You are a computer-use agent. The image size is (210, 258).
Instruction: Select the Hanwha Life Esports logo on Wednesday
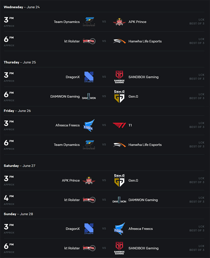[x=119, y=41]
